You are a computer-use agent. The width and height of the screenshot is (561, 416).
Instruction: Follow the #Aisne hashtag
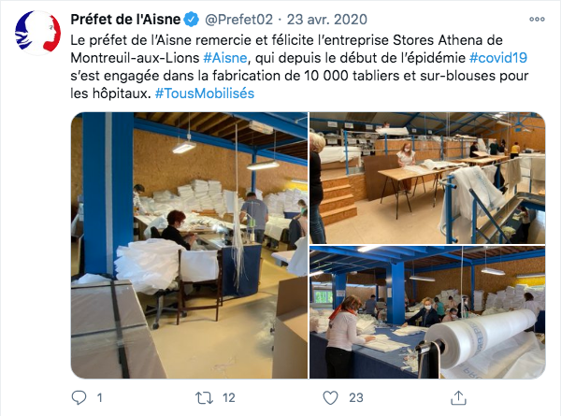(x=225, y=58)
